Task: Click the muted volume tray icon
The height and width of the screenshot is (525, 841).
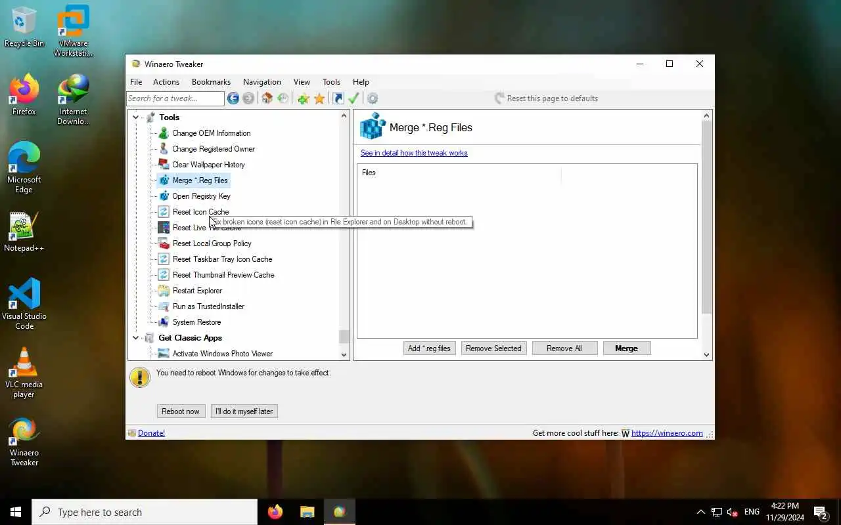Action: pyautogui.click(x=733, y=512)
